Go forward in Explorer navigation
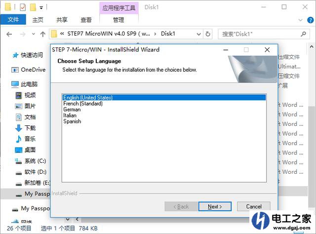 click(23, 34)
